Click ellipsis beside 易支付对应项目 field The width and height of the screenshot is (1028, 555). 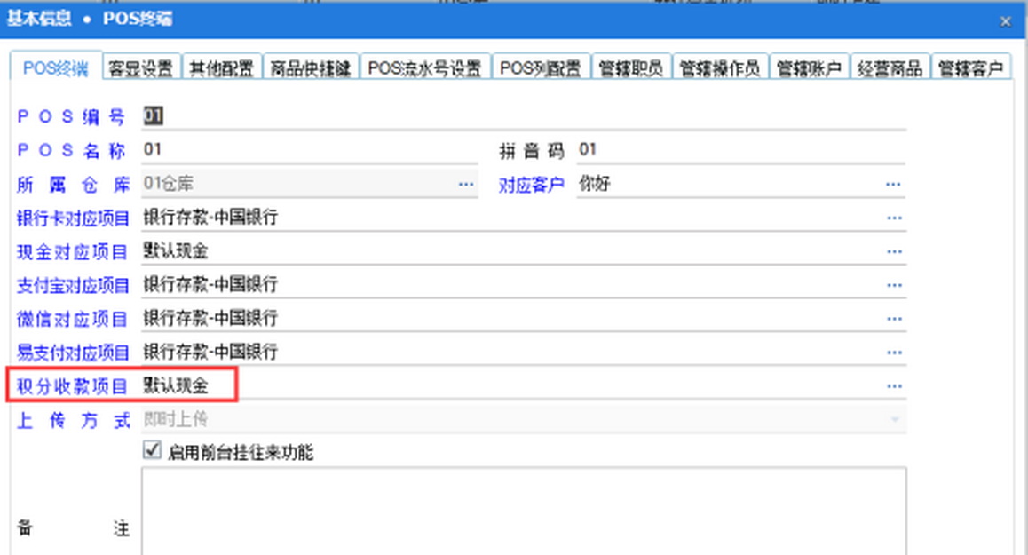(x=893, y=353)
